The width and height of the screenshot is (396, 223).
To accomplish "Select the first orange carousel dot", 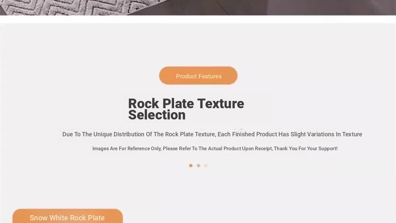I will [191, 165].
